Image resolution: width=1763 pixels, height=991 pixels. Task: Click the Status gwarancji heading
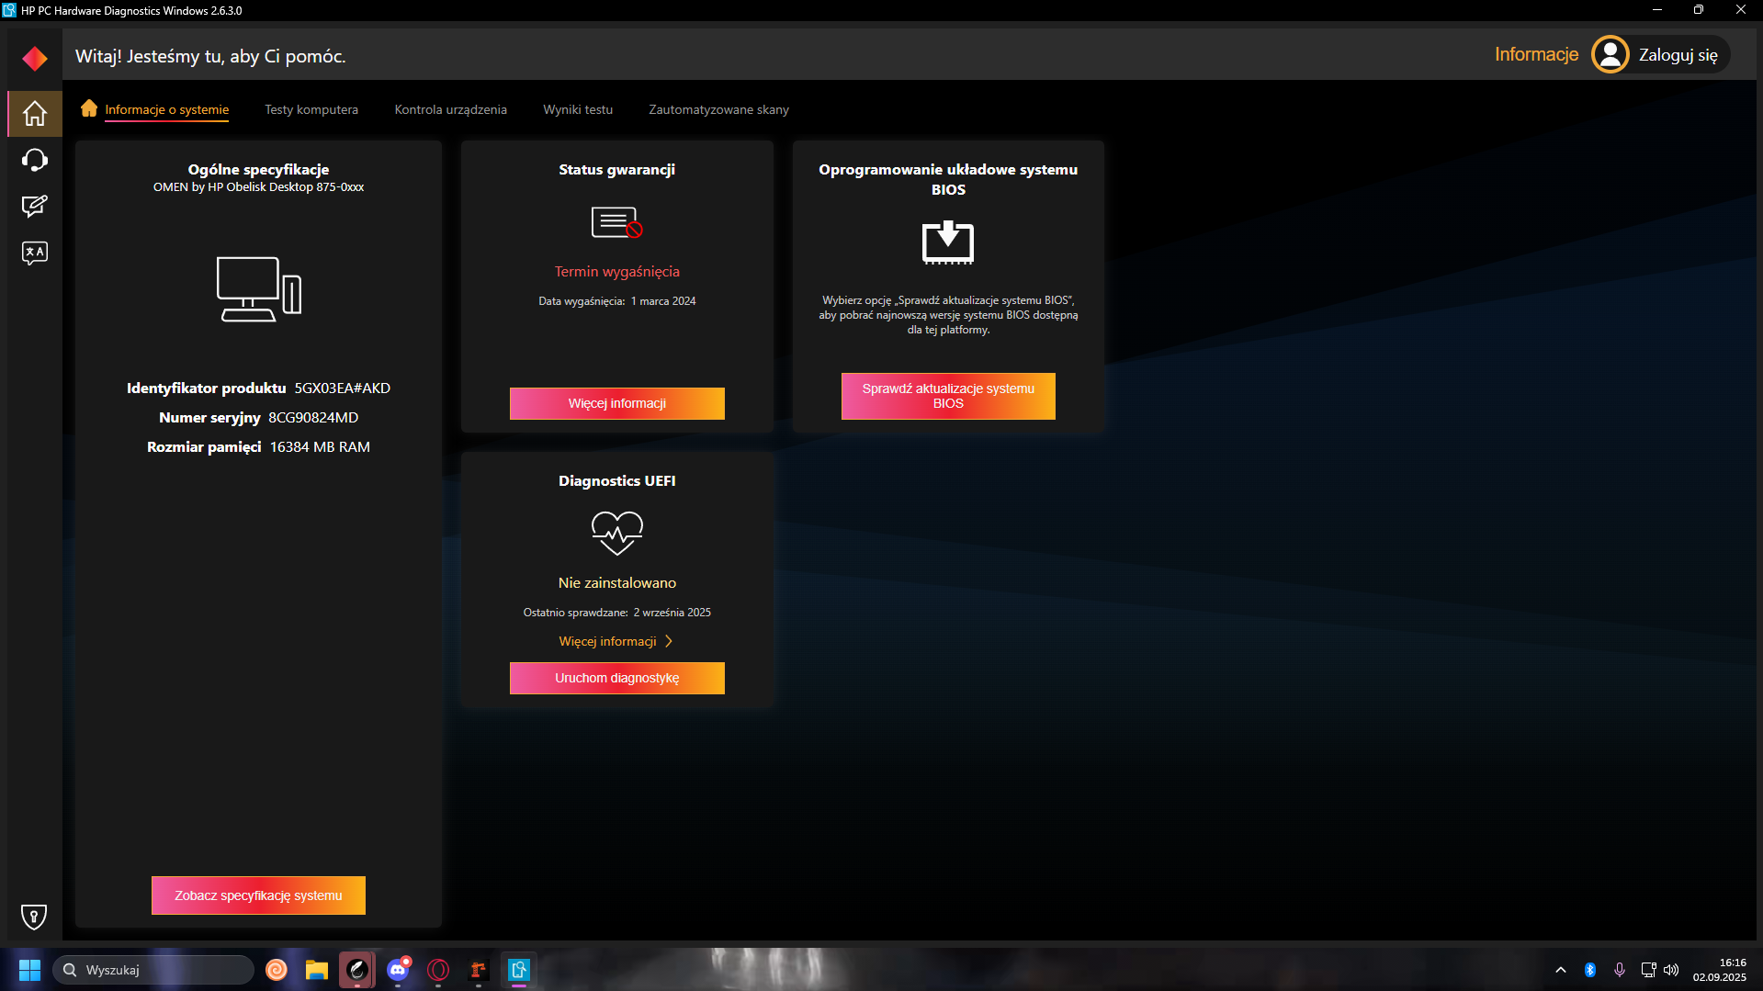(x=617, y=169)
